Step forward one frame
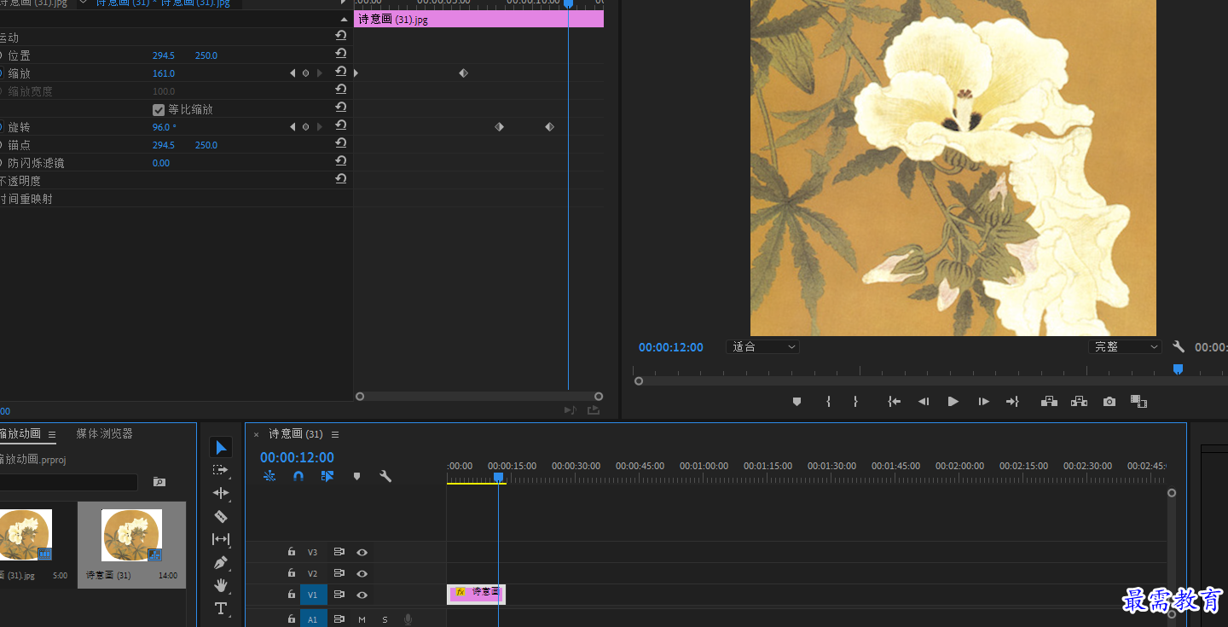The width and height of the screenshot is (1228, 627). pyautogui.click(x=983, y=401)
